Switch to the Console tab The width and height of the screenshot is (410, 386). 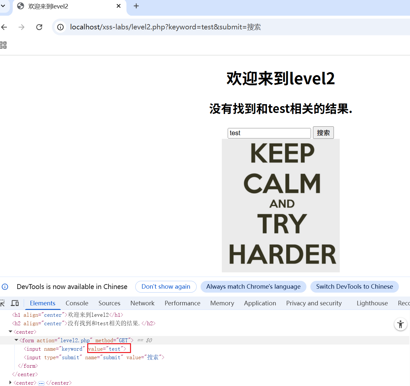[77, 303]
